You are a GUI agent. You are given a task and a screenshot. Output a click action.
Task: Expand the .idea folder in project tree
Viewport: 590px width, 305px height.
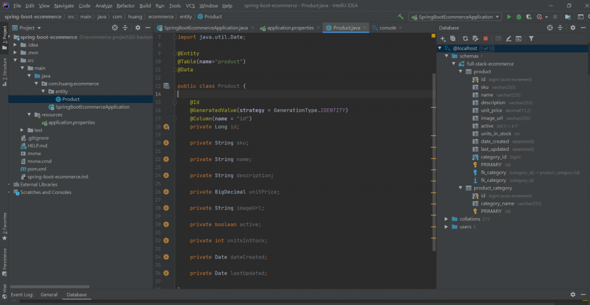(16, 44)
